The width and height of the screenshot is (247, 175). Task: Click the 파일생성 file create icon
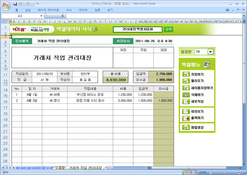186,127
